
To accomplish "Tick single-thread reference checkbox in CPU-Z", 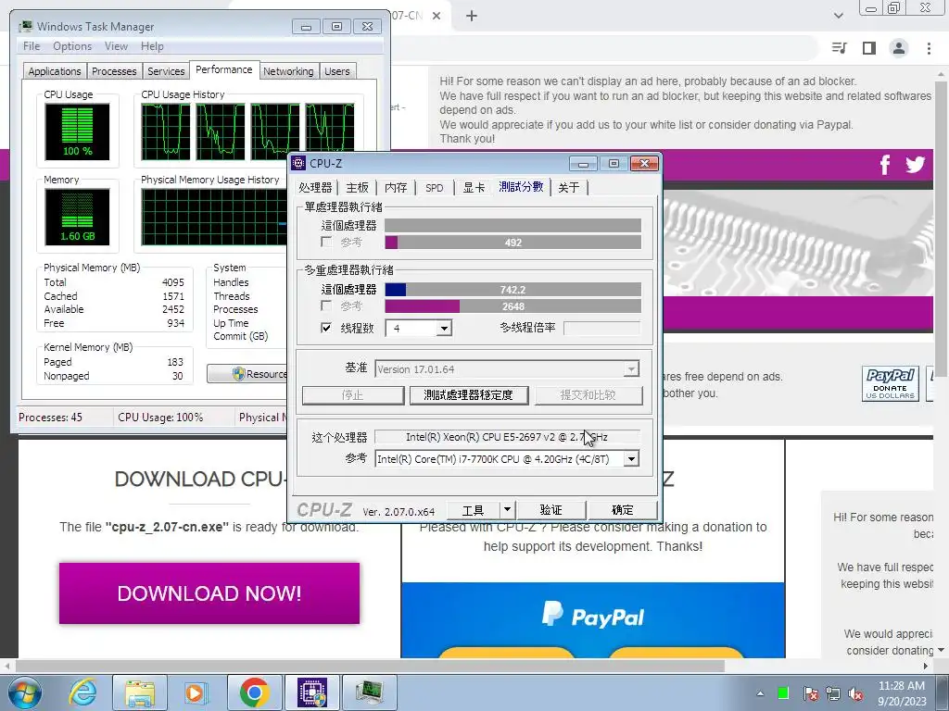I will (x=326, y=242).
